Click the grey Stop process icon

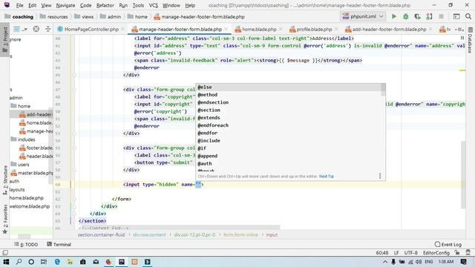point(441,16)
